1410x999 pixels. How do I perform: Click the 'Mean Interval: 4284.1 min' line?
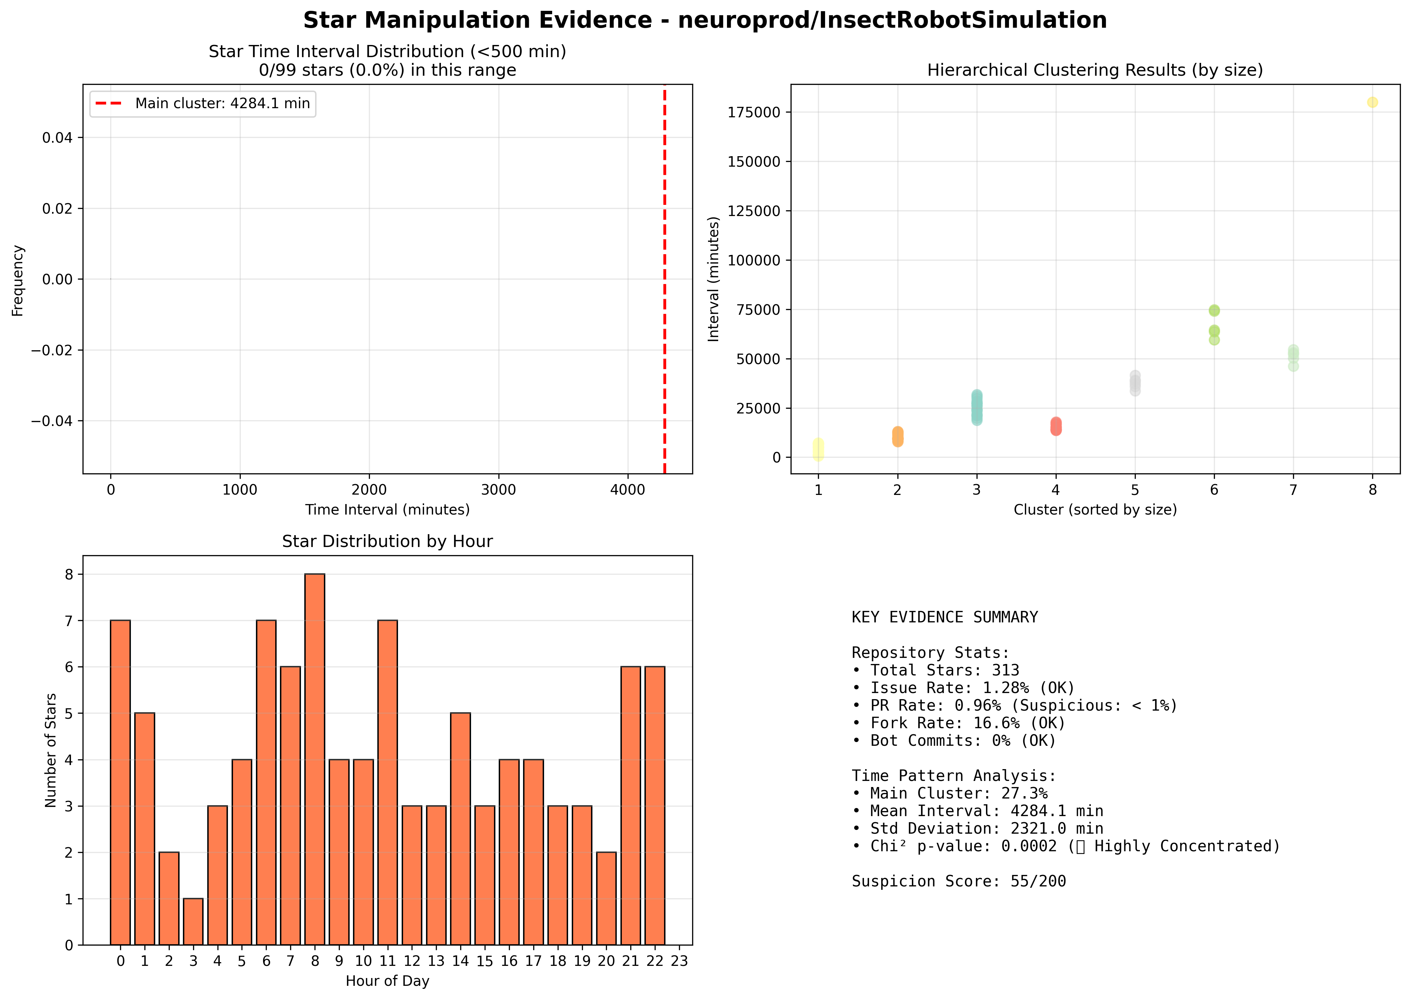coord(978,811)
